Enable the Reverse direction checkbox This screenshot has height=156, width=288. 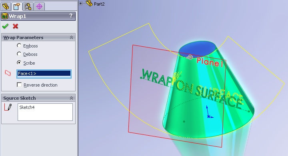(19, 85)
